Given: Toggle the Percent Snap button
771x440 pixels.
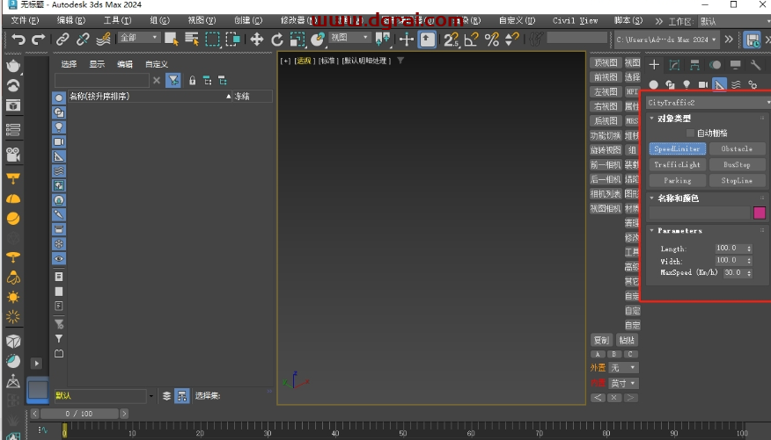Looking at the screenshot, I should pos(492,40).
